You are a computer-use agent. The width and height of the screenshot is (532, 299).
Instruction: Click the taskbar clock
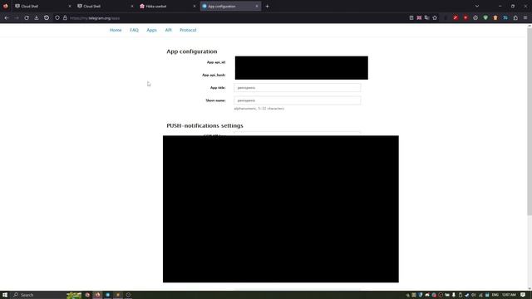[509, 295]
